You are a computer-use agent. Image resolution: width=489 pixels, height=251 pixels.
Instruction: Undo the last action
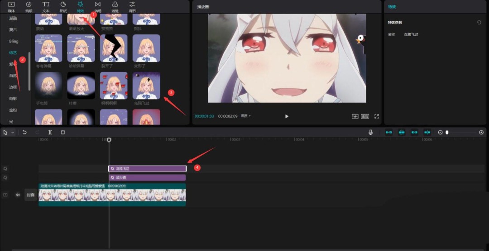[24, 133]
